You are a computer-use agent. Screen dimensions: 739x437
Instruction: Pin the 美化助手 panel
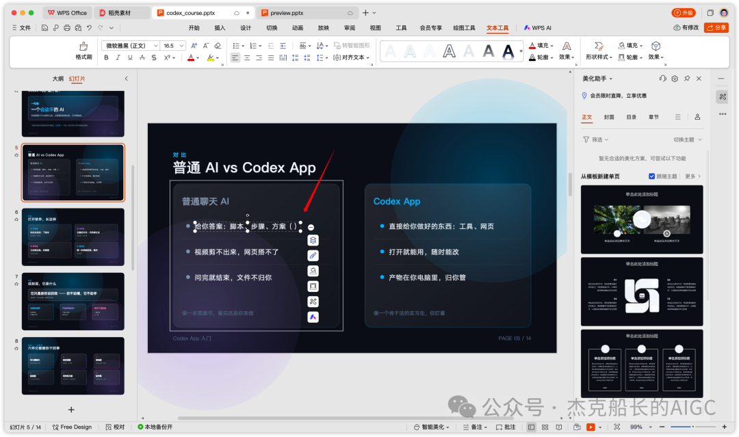click(687, 79)
